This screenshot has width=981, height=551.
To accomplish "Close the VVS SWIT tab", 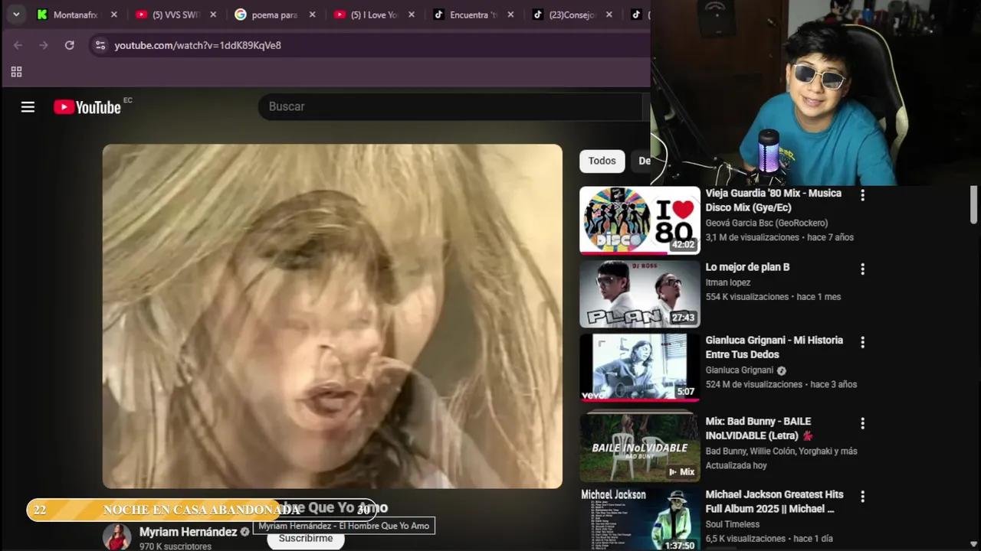I will pyautogui.click(x=213, y=15).
